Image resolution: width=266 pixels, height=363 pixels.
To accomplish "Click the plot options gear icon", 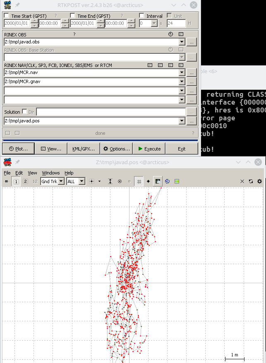I will (x=259, y=181).
